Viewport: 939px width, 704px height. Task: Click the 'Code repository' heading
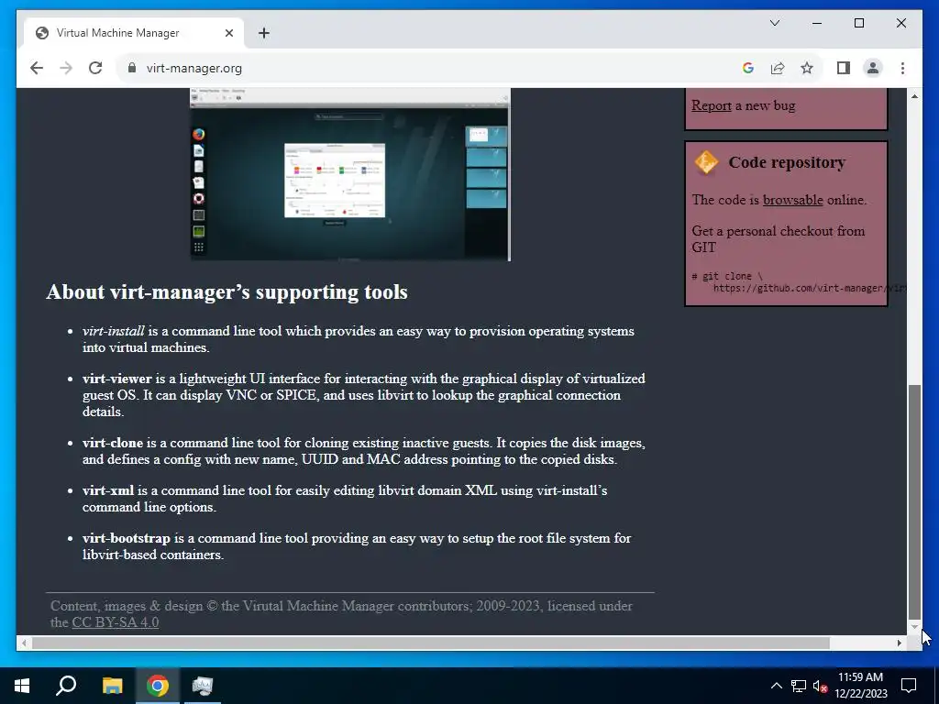pyautogui.click(x=787, y=162)
